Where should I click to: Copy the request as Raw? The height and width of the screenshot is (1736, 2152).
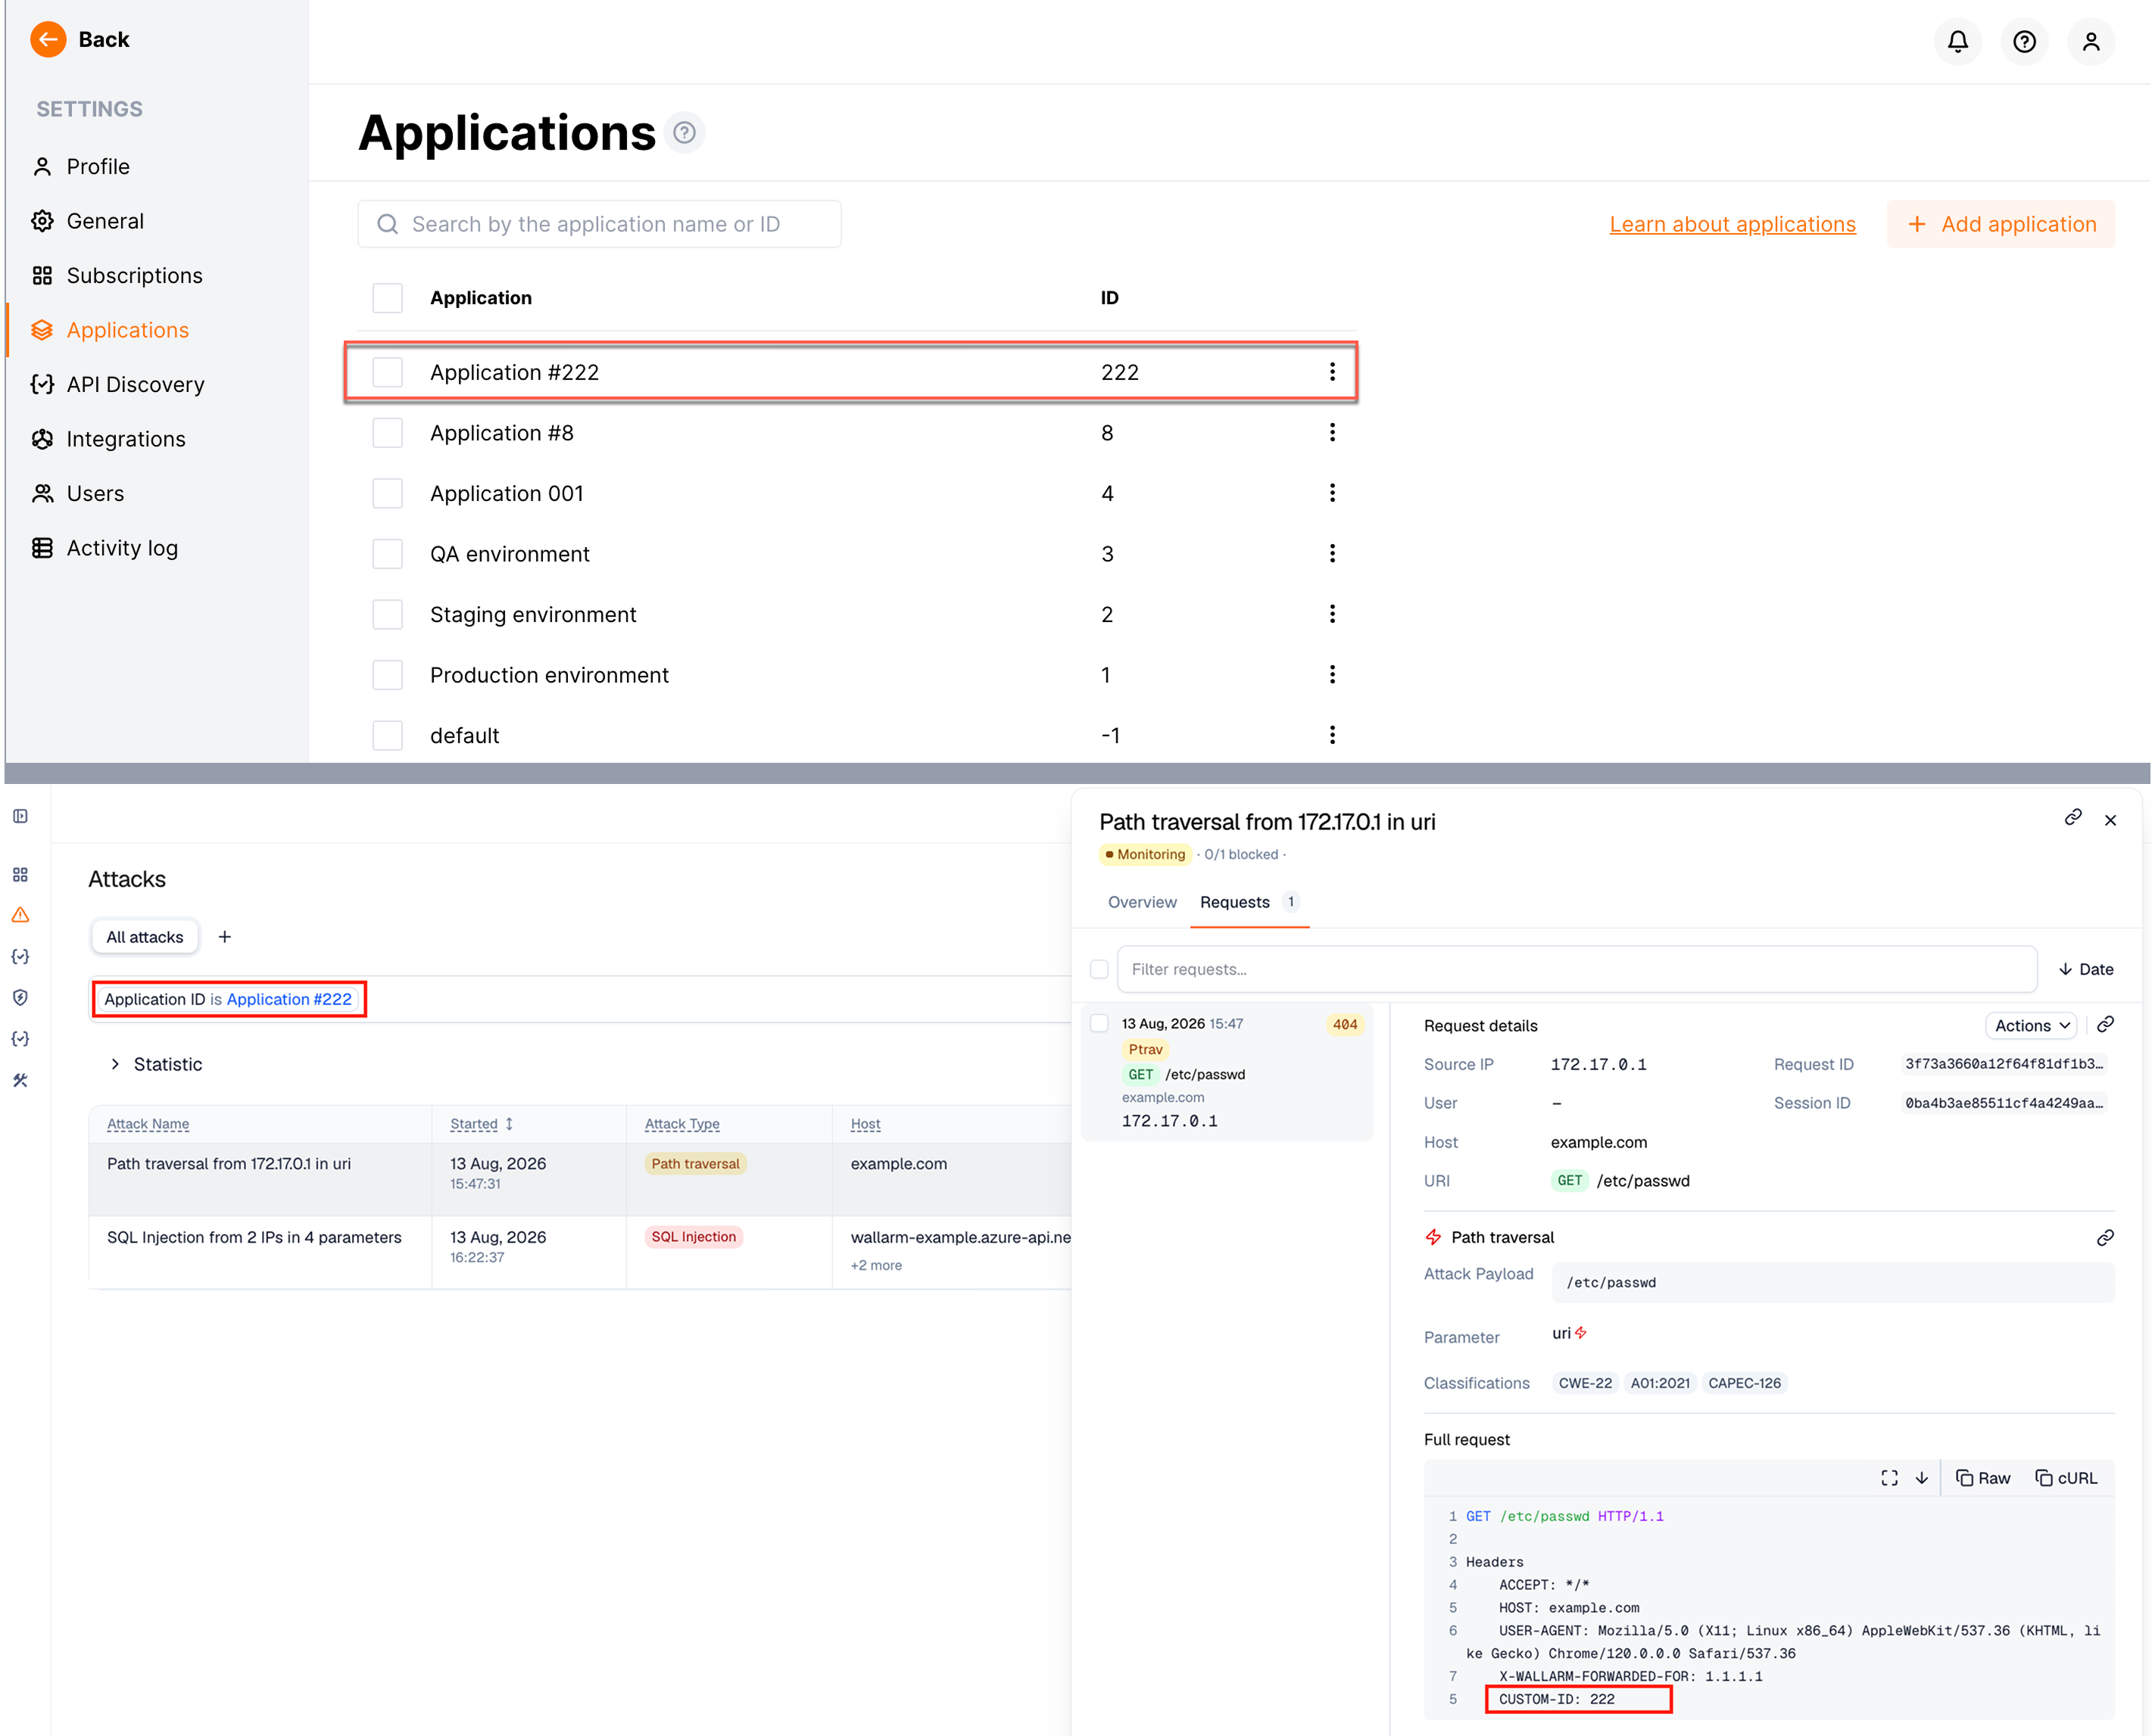tap(1982, 1478)
